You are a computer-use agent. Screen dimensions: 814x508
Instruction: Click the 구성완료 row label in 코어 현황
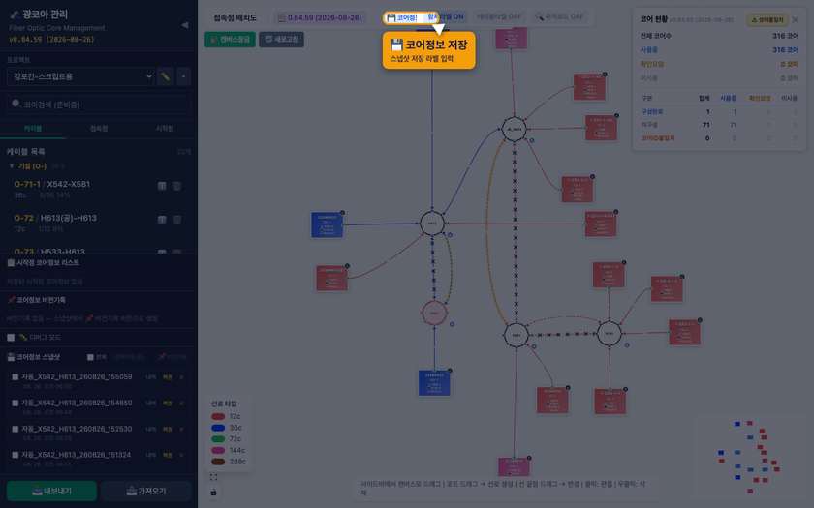[651, 112]
